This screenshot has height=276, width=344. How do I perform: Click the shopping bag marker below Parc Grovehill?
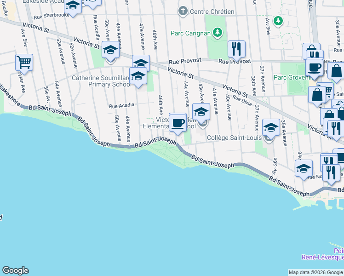[x=317, y=96]
